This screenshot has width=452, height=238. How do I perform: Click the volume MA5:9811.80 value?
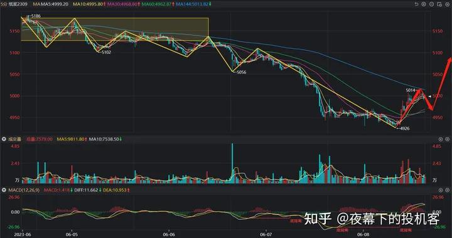(x=70, y=139)
